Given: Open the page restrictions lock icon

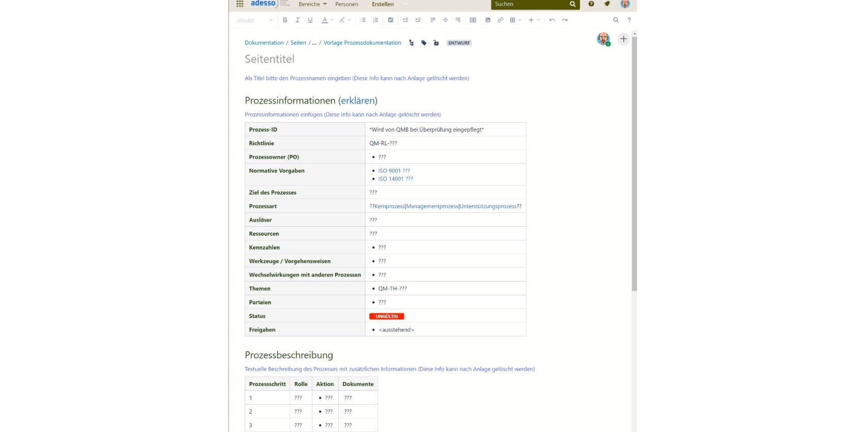Looking at the screenshot, I should (436, 43).
